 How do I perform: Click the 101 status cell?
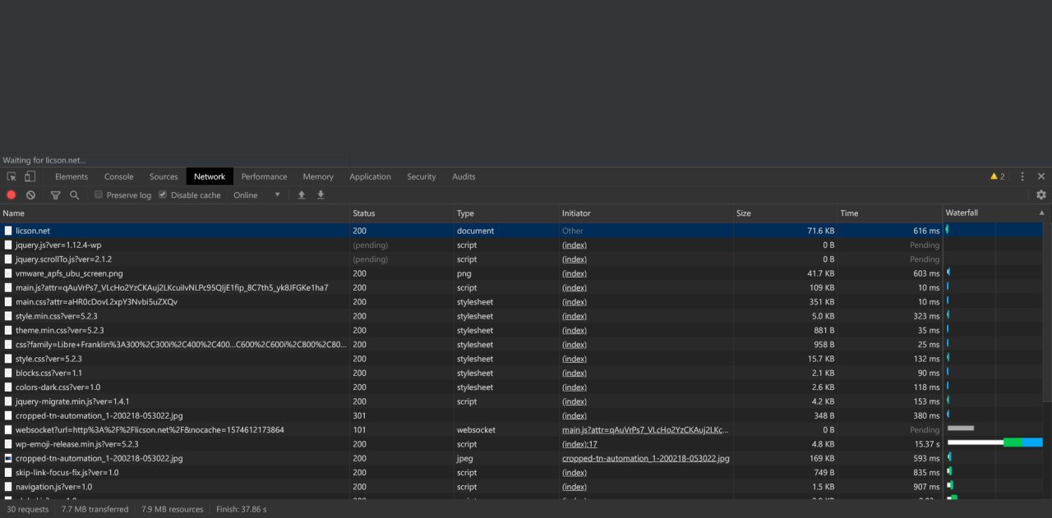tap(402, 430)
